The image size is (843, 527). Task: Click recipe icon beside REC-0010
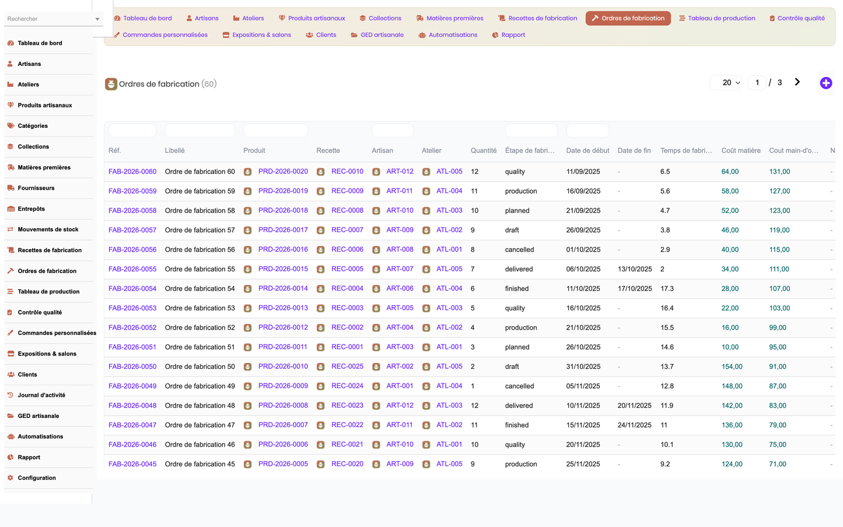point(320,172)
